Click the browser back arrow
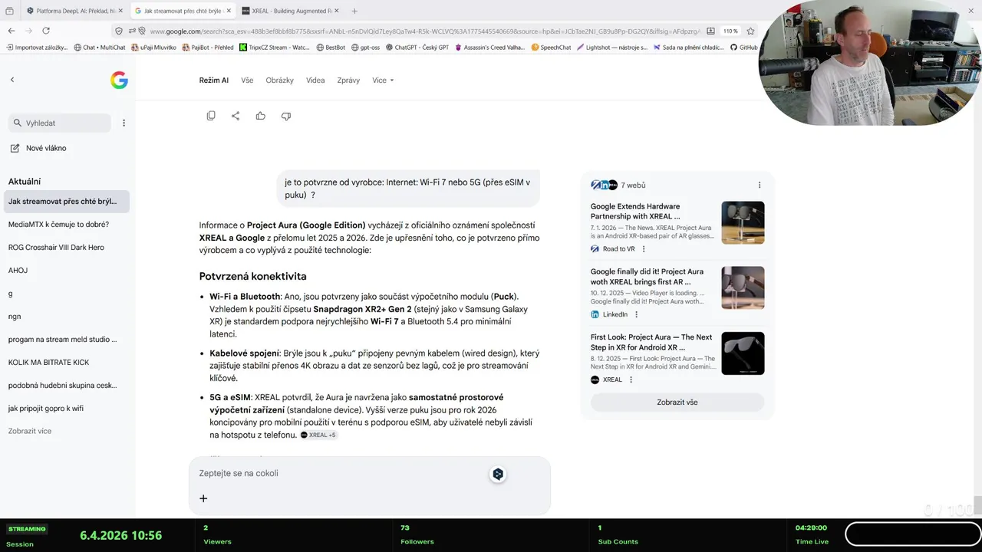This screenshot has width=982, height=552. tap(12, 31)
